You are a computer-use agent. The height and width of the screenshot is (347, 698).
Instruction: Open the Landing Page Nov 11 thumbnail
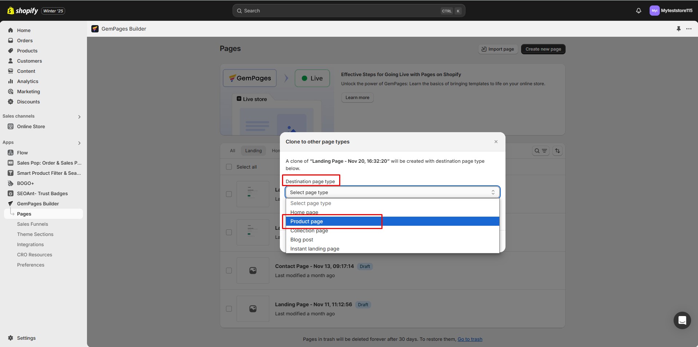253,309
